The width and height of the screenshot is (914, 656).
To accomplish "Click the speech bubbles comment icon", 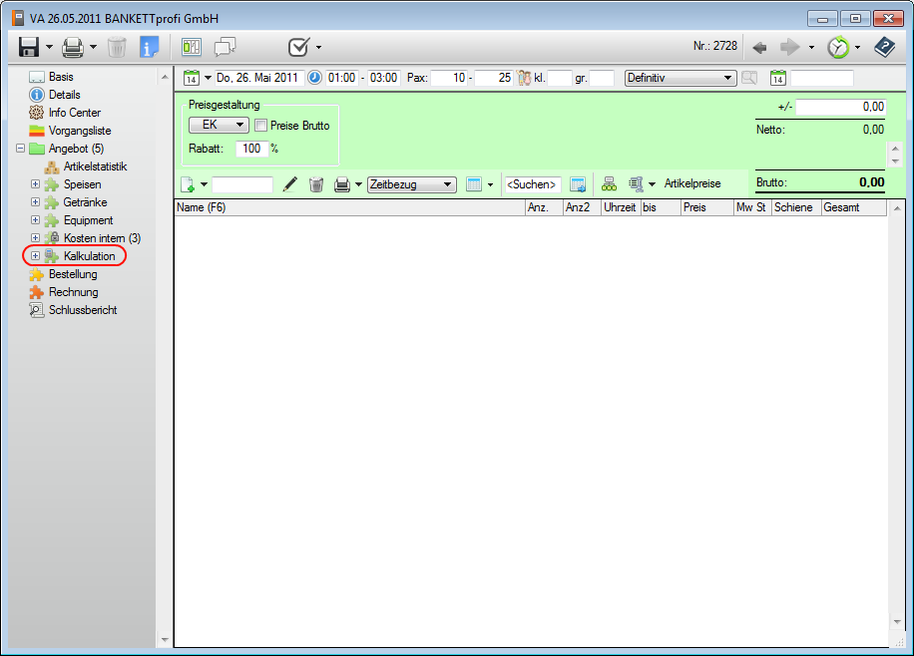I will click(226, 47).
